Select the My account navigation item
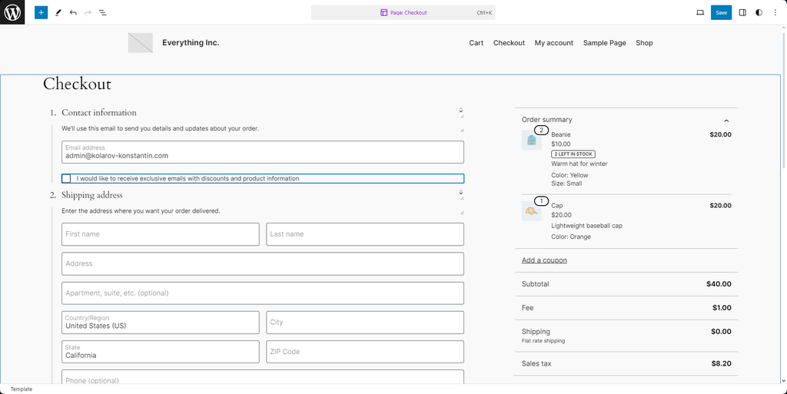The image size is (787, 394). tap(553, 43)
